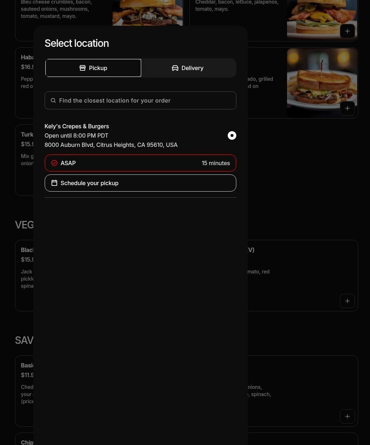Screen dimensions: 370x445
Task: Add the grilled sandwich item with plus button
Action: pyautogui.click(x=347, y=108)
